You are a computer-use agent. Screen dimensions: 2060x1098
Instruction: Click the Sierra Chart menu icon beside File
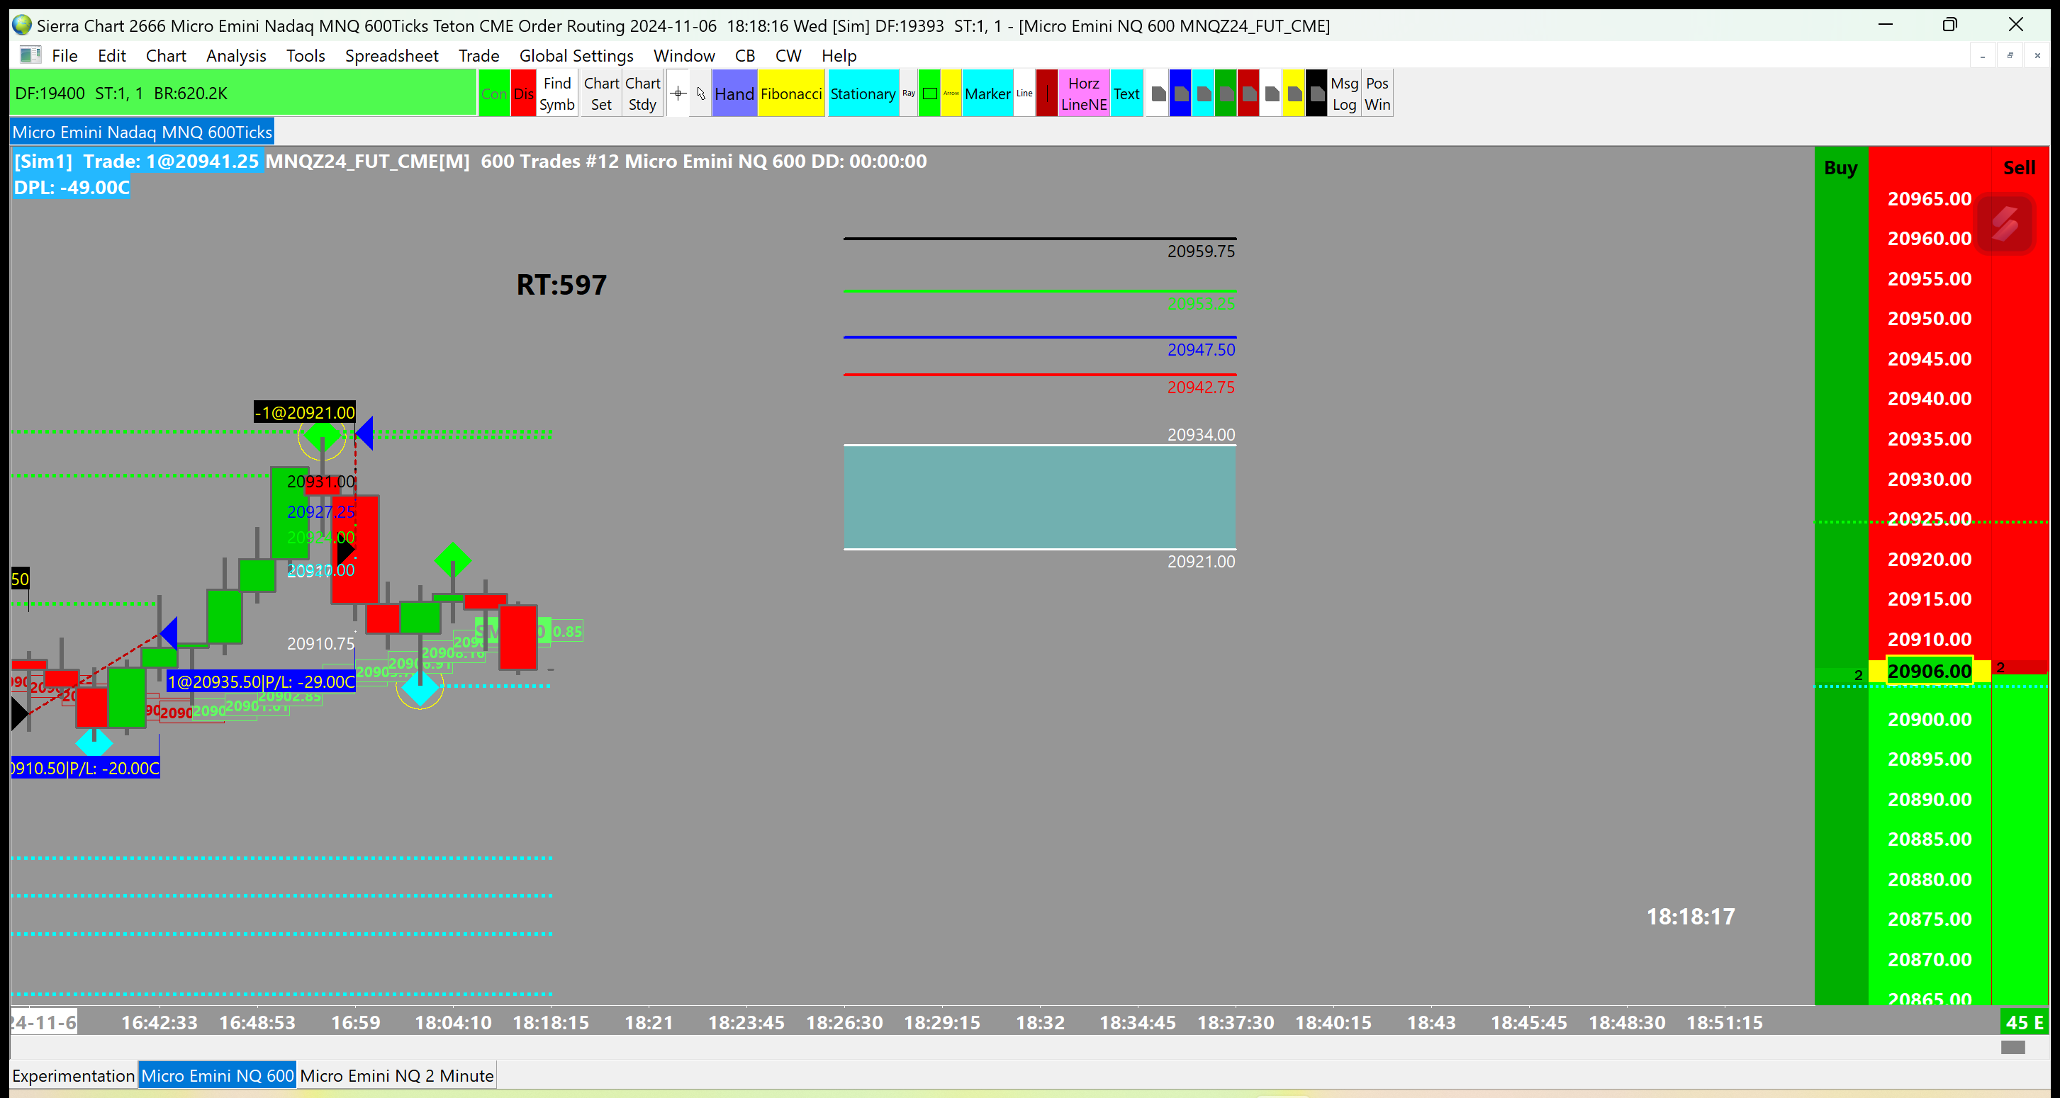[x=30, y=55]
